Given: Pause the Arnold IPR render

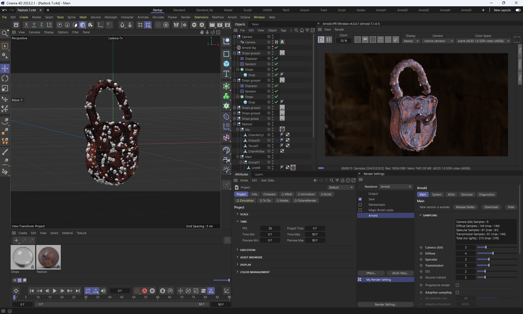Looking at the screenshot, I should coord(329,40).
